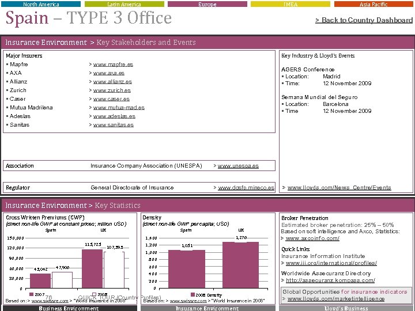Click the AGERS Conference heading
Viewport: 415px width, 311px height.
pyautogui.click(x=308, y=70)
